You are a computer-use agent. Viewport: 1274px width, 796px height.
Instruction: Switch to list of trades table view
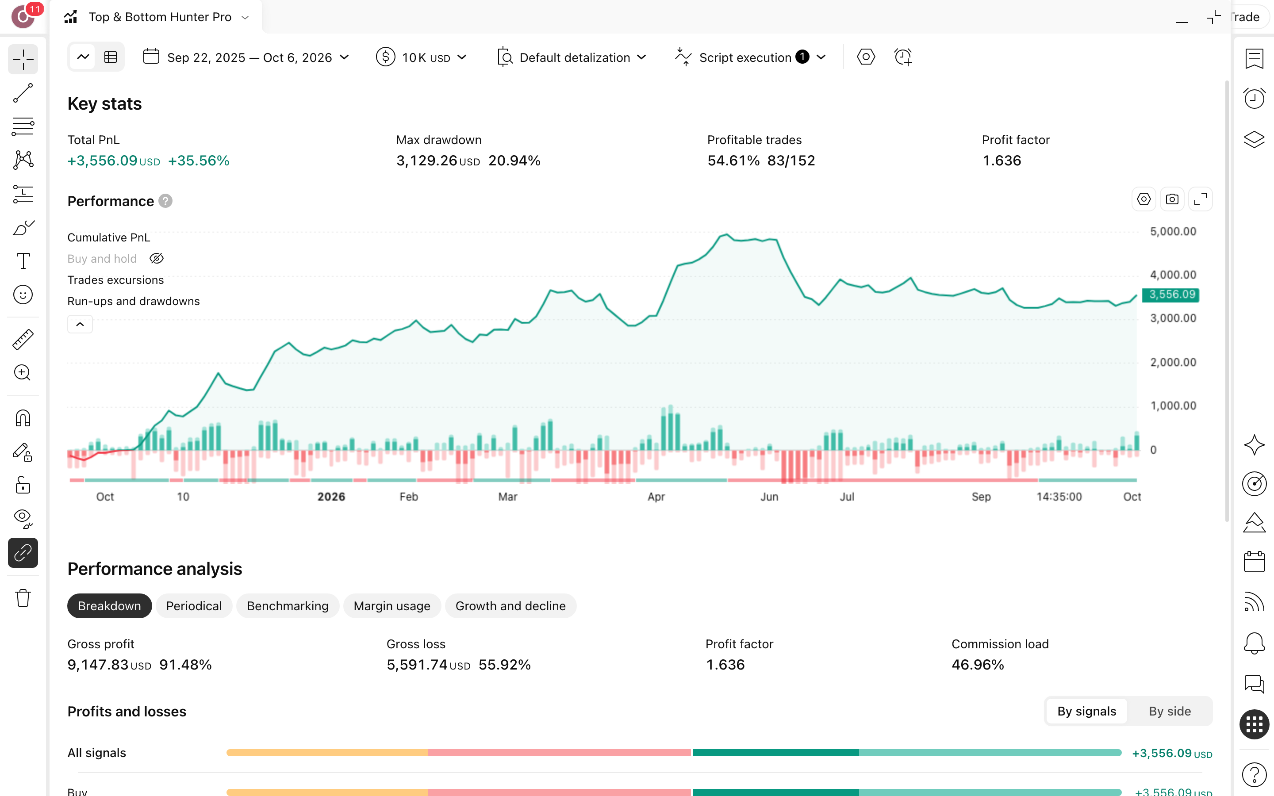tap(111, 57)
